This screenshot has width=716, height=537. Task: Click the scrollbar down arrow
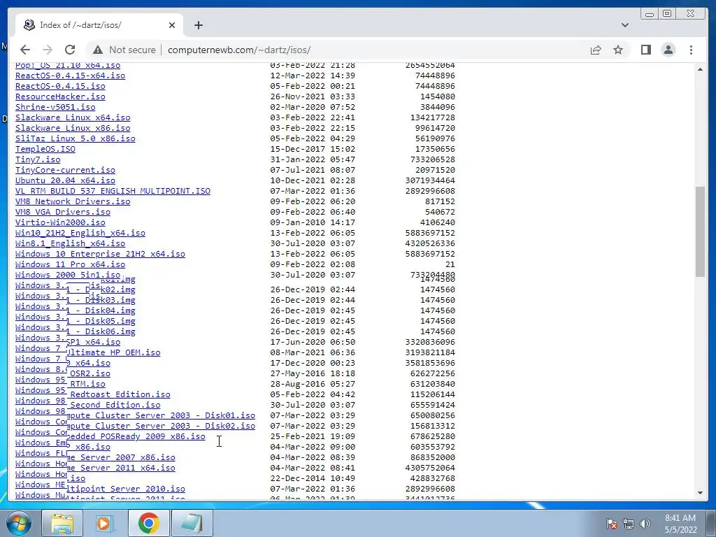tap(700, 493)
